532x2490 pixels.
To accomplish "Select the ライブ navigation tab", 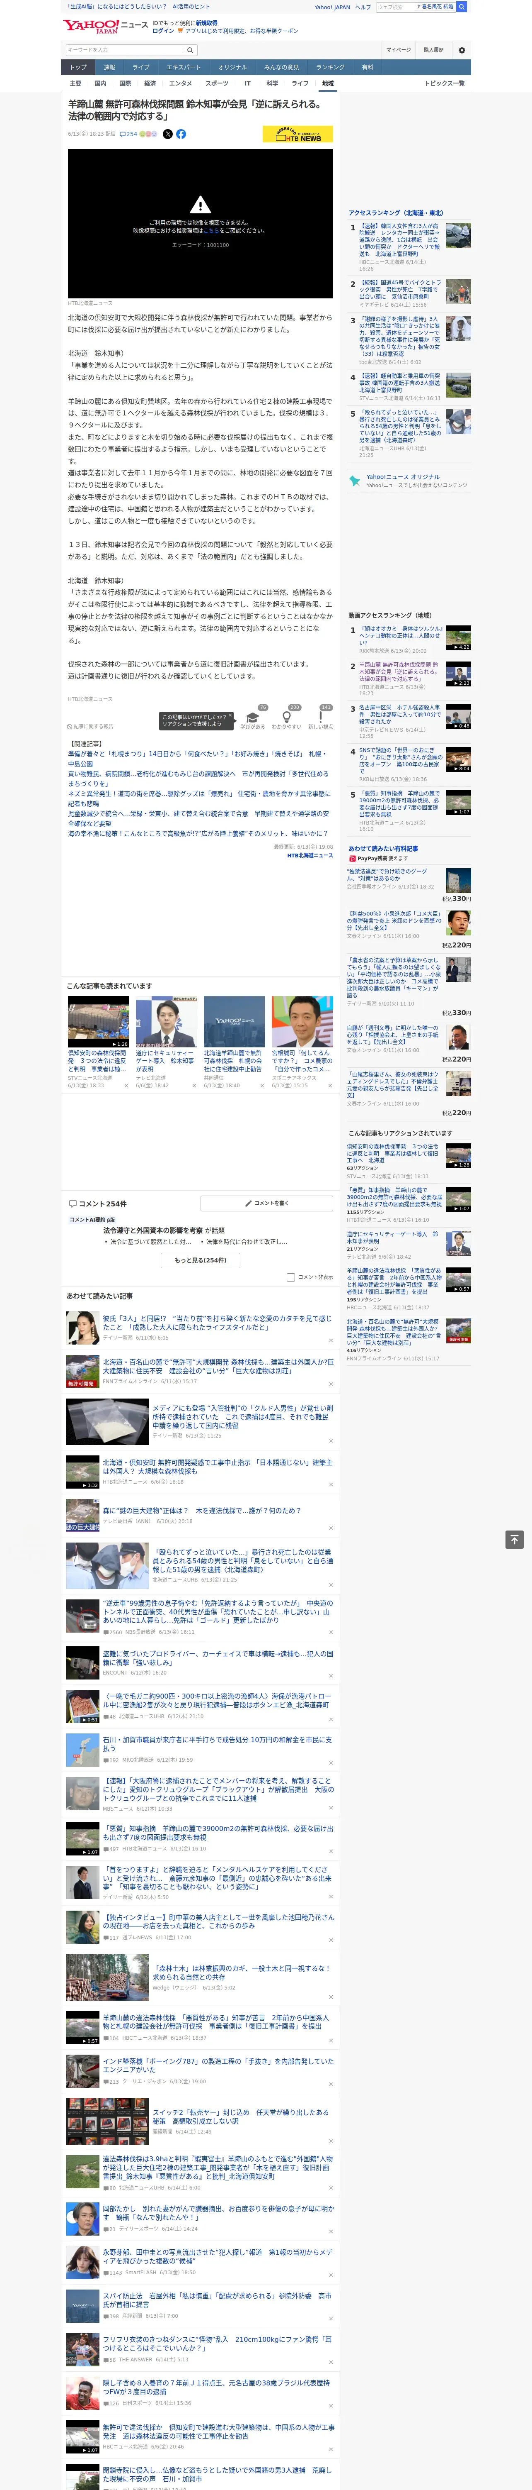I will click(x=141, y=68).
